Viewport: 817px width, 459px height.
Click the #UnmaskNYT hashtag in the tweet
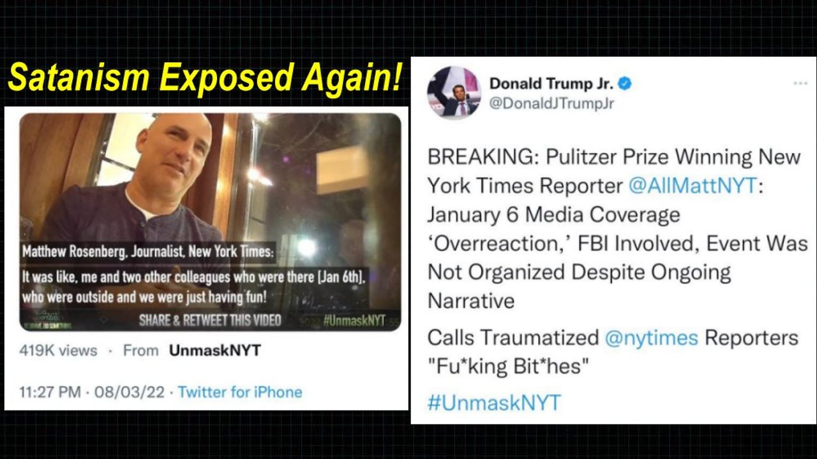(494, 402)
